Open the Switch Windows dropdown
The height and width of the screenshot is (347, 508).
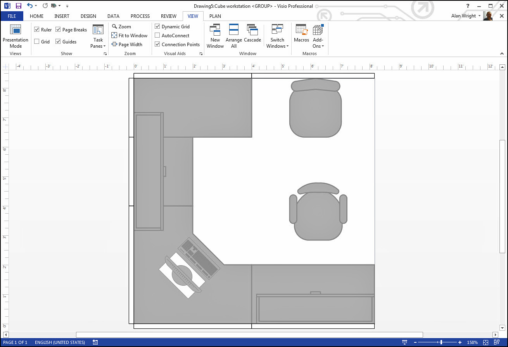pos(277,36)
